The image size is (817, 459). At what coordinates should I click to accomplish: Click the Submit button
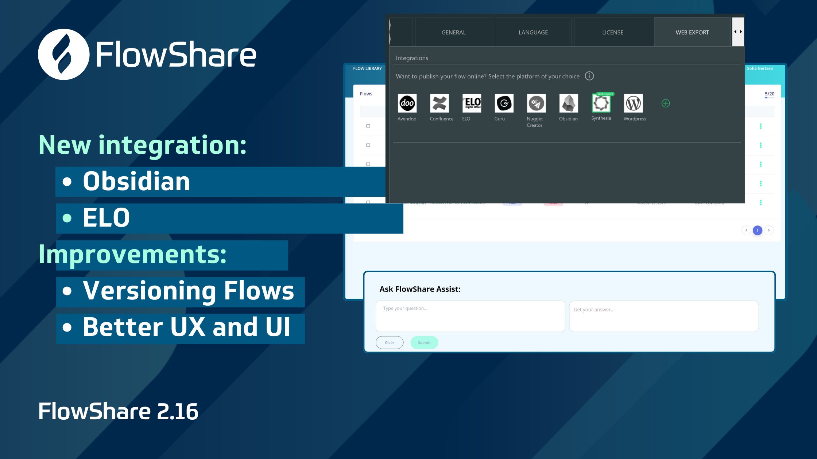coord(424,342)
